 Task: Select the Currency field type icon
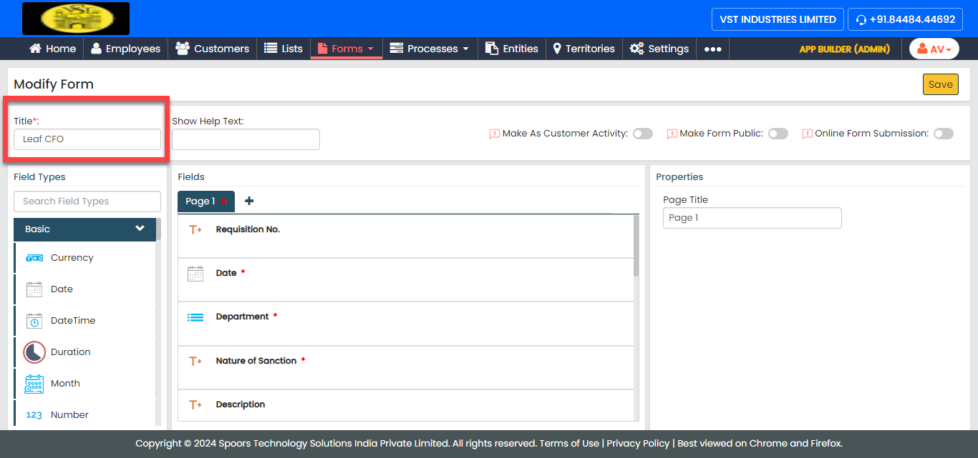[x=34, y=258]
